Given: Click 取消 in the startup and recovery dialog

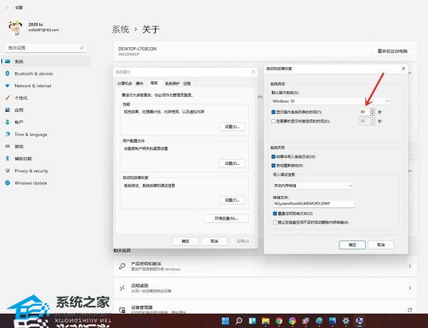Looking at the screenshot, I should 381,245.
